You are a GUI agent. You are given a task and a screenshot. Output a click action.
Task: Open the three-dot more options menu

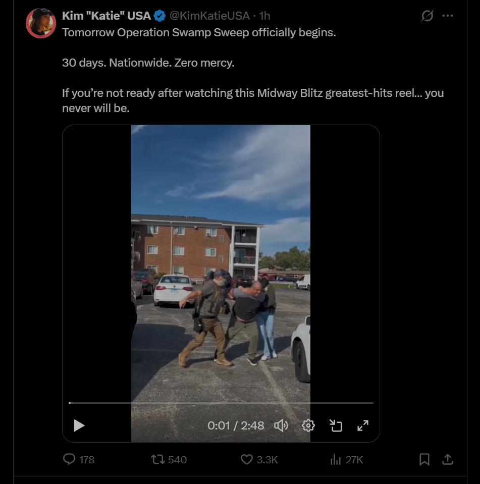[448, 16]
